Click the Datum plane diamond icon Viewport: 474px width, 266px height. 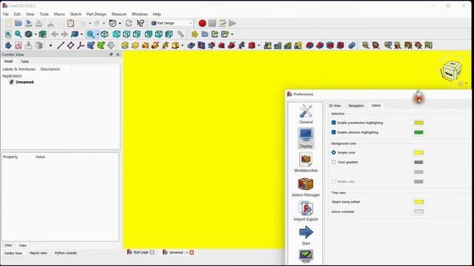(70, 46)
